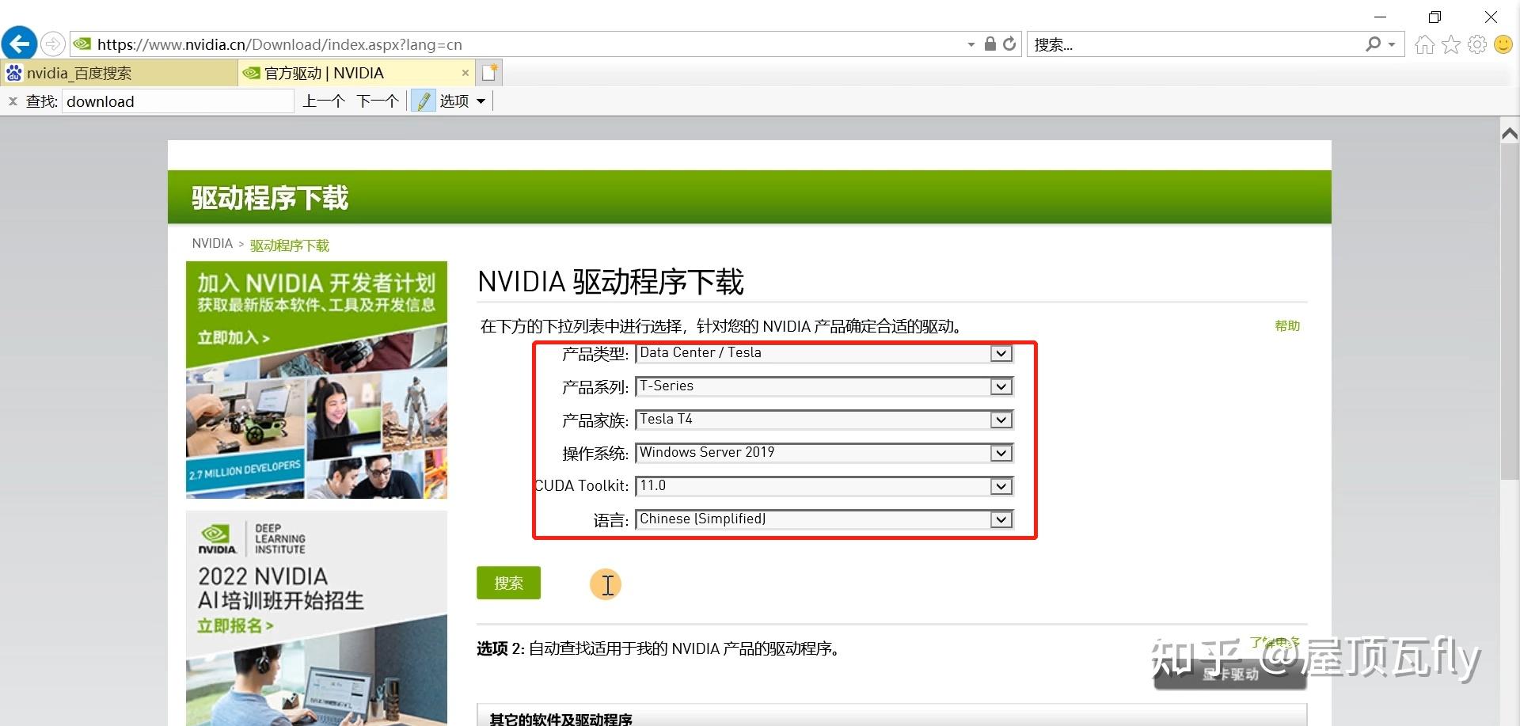Close the 官方驱动 | NVIDIA tab
The image size is (1520, 726).
pos(465,73)
